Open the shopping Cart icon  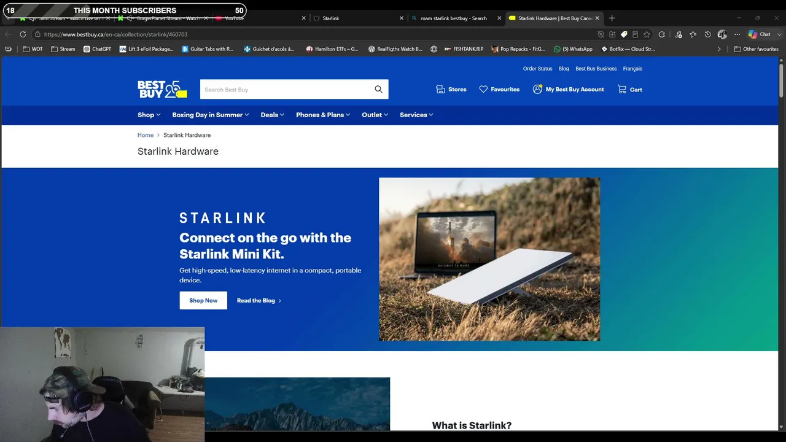click(622, 90)
